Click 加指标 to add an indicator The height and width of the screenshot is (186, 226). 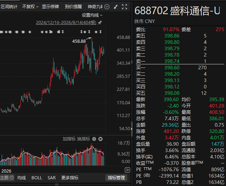(69, 139)
